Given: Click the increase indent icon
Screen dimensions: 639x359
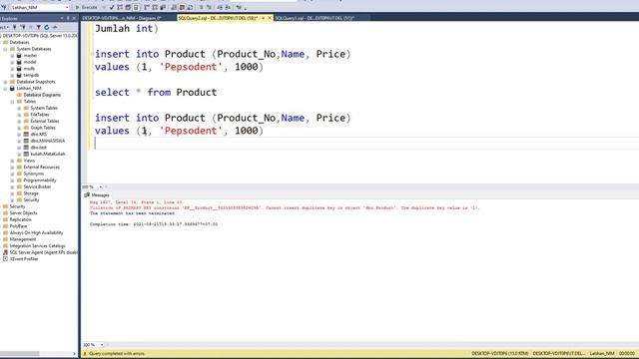Looking at the screenshot, I should coord(228,7).
